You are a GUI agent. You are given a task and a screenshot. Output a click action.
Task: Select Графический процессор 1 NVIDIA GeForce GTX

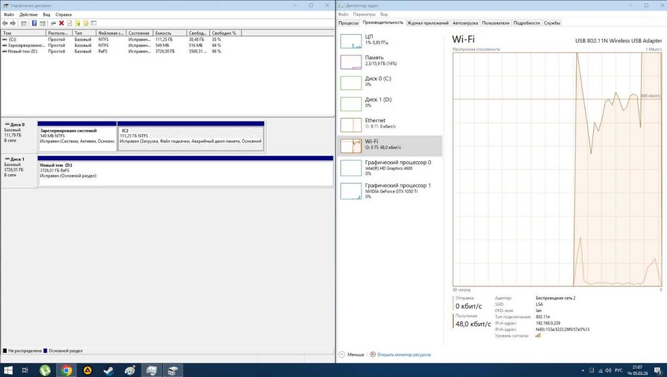pos(390,191)
